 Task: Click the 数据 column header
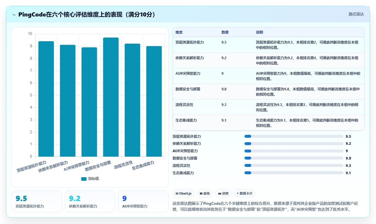point(225,32)
